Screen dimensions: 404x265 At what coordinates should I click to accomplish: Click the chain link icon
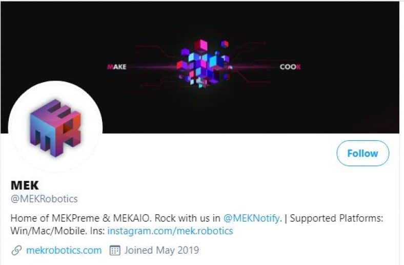click(16, 250)
